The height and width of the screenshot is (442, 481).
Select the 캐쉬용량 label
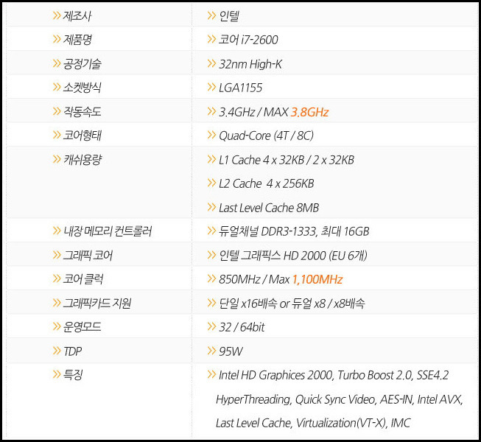tap(82, 160)
